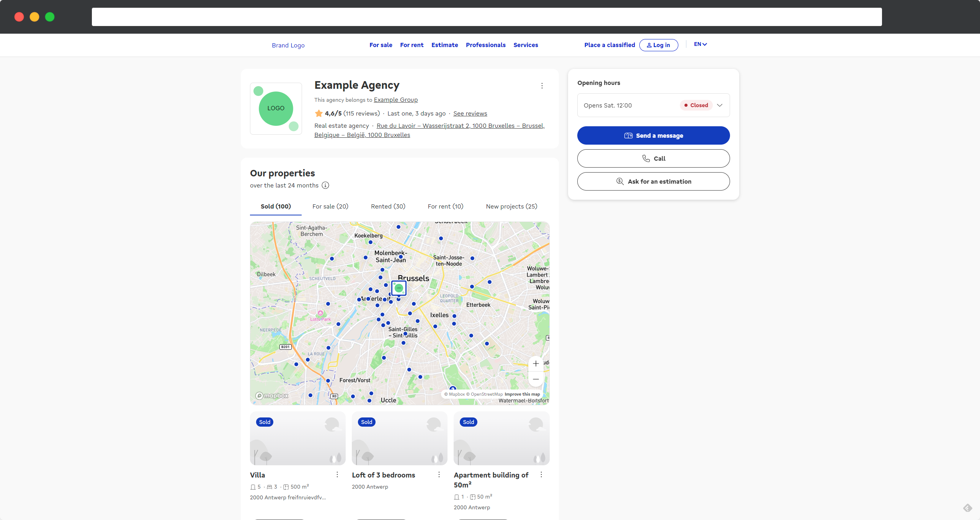The height and width of the screenshot is (520, 980).
Task: Click the Mapbox logo on the map
Action: [272, 396]
